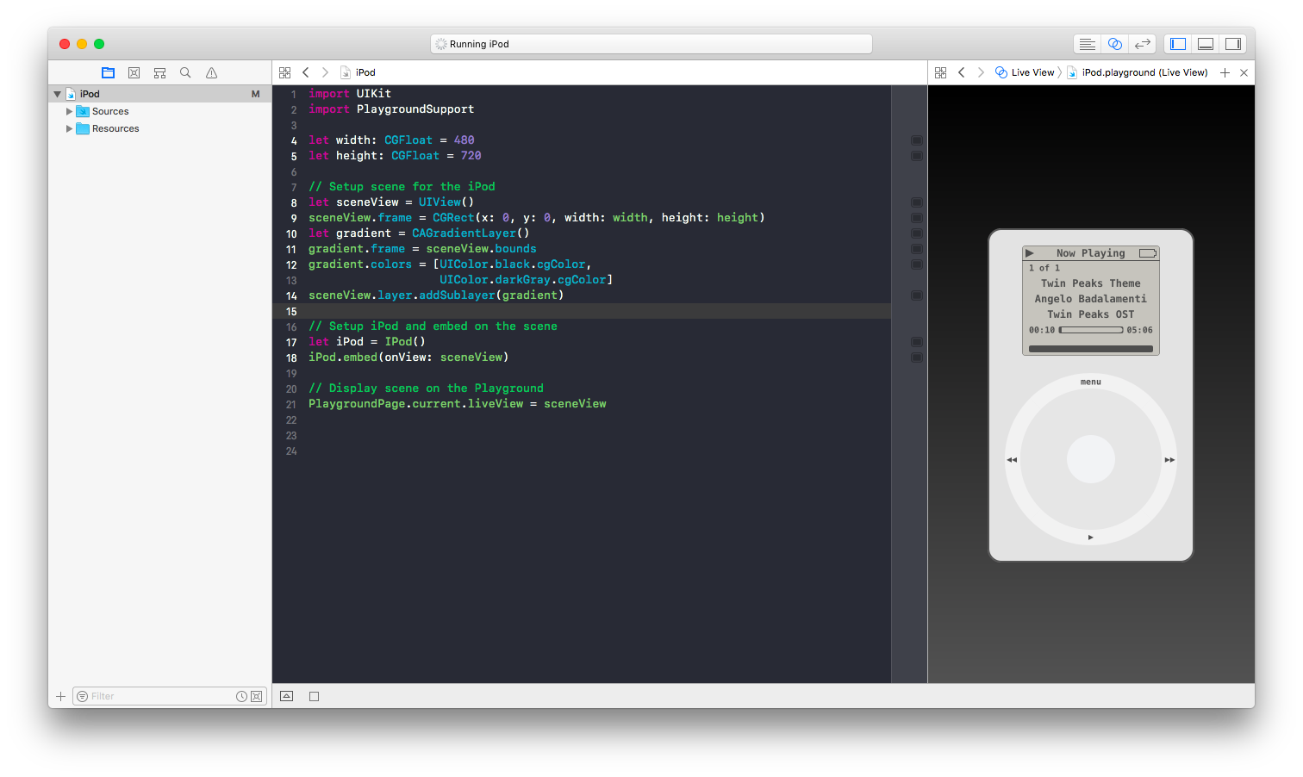Select the iPod playground in navigator
This screenshot has width=1303, height=777.
[x=159, y=94]
